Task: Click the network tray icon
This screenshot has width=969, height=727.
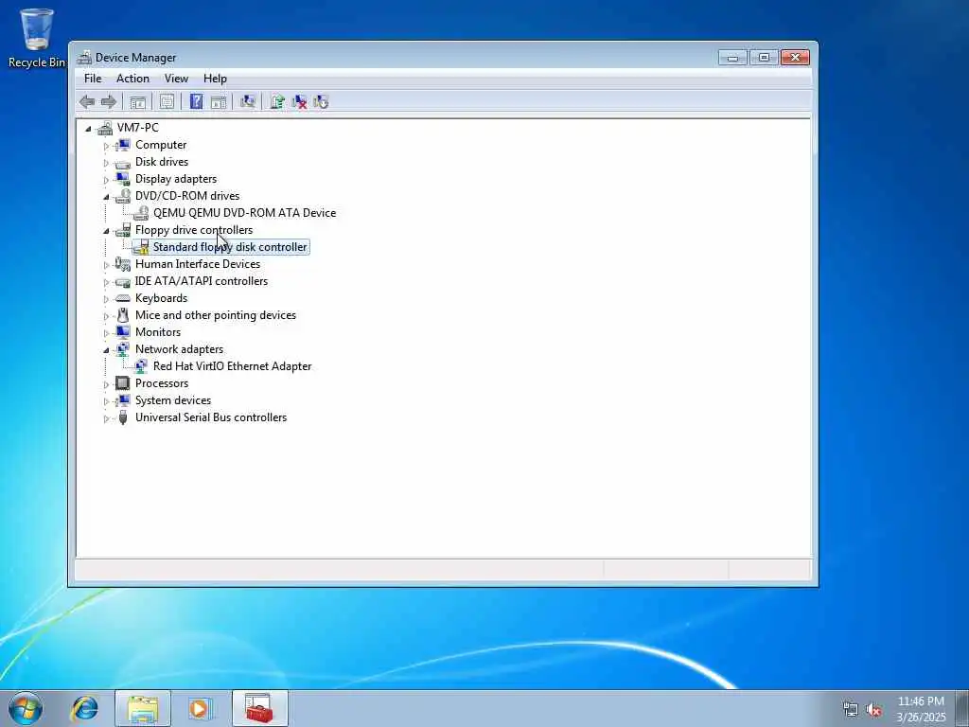Action: [x=851, y=710]
